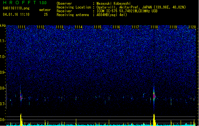Click the Receiving antenna label
This screenshot has width=199, height=126.
(73, 15)
